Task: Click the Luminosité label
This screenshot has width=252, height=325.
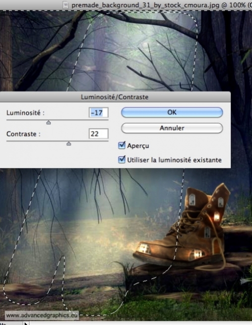Action: (25, 113)
